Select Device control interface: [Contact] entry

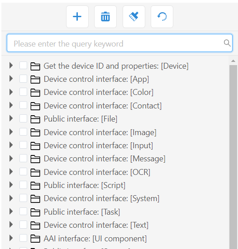click(x=103, y=106)
